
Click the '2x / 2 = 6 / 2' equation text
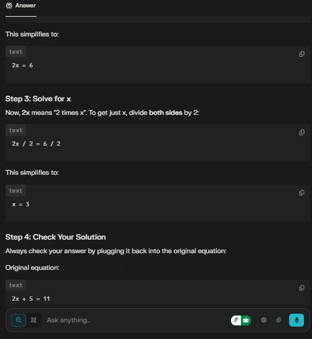(36, 144)
